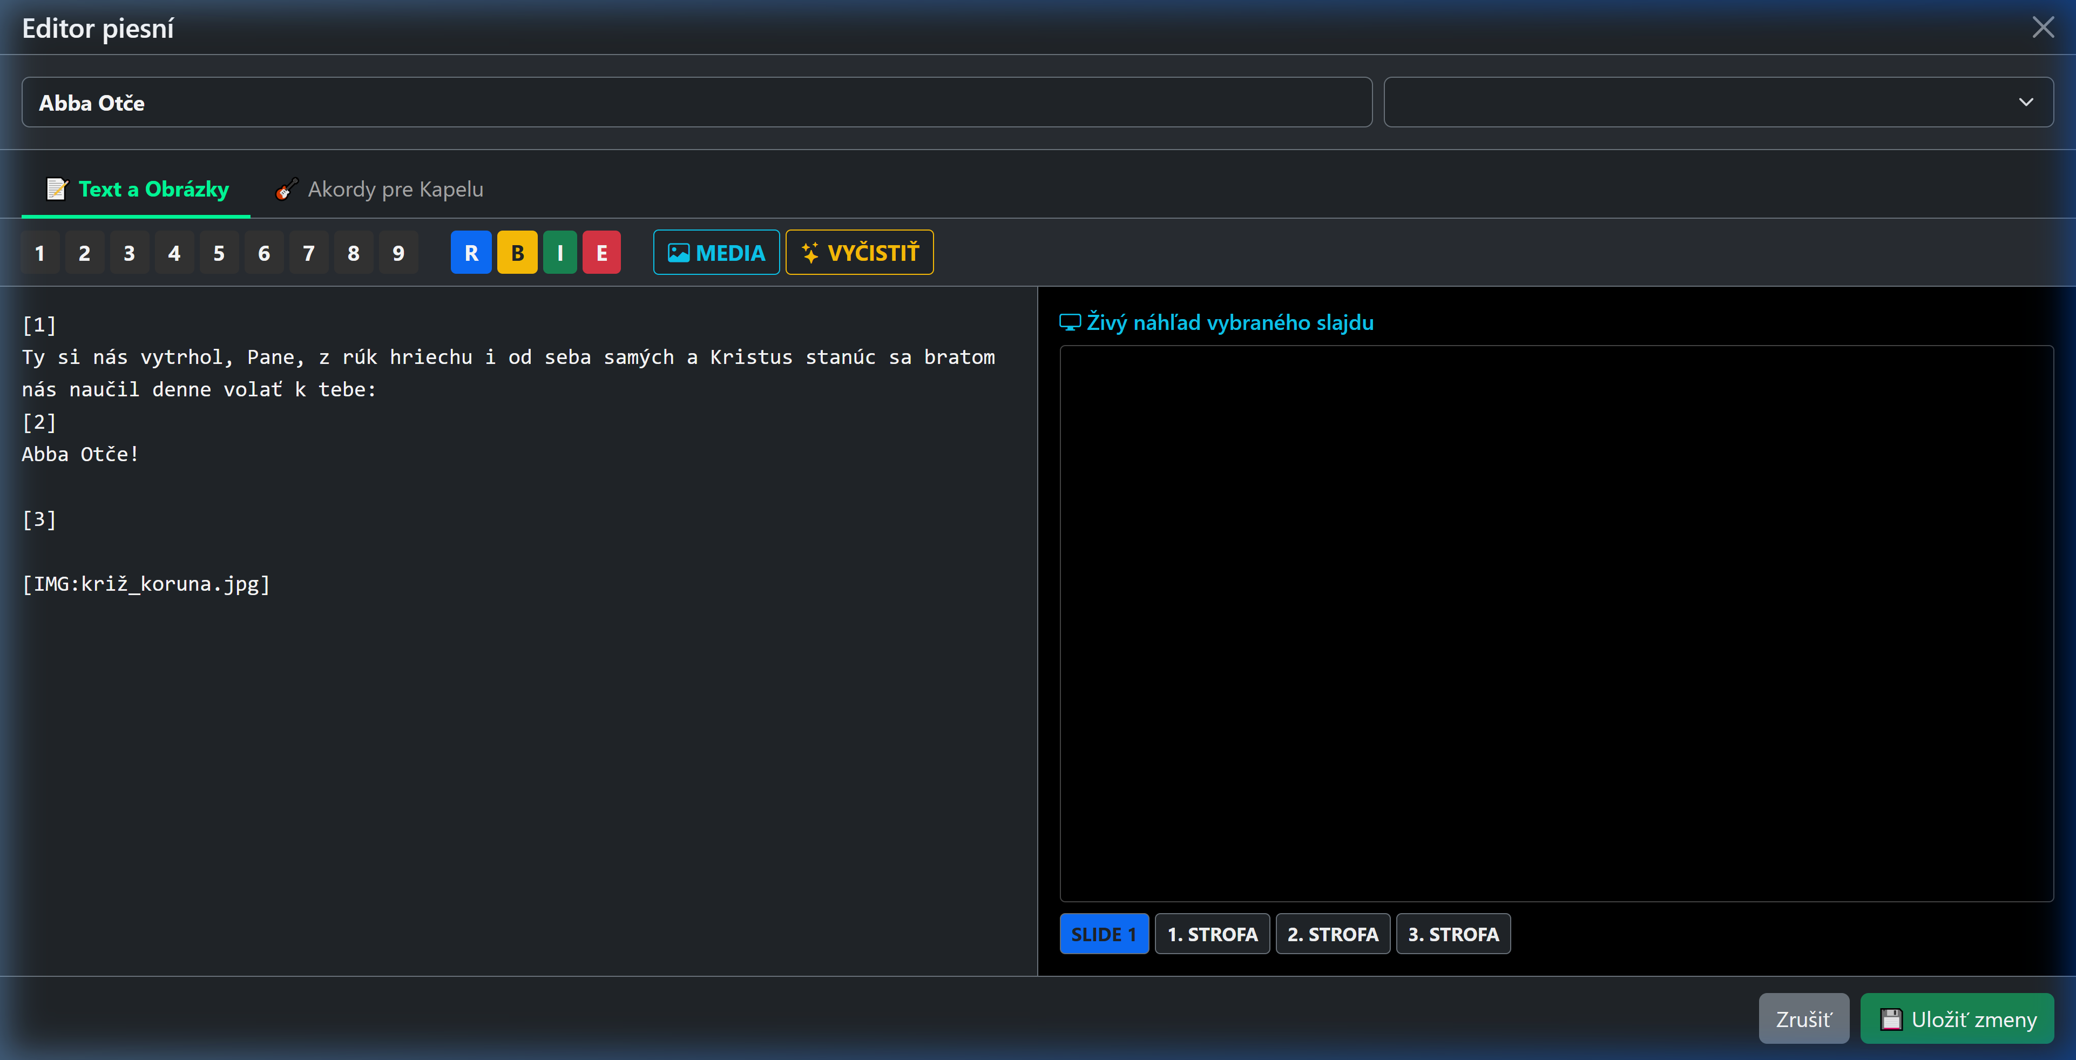The image size is (2076, 1060).
Task: Cancel editing with the Zrušiť button
Action: pyautogui.click(x=1804, y=1018)
